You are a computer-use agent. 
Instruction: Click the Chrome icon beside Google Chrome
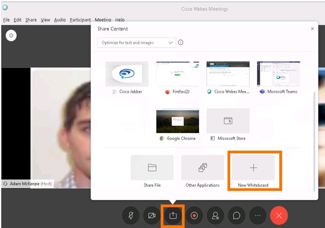click(x=162, y=138)
